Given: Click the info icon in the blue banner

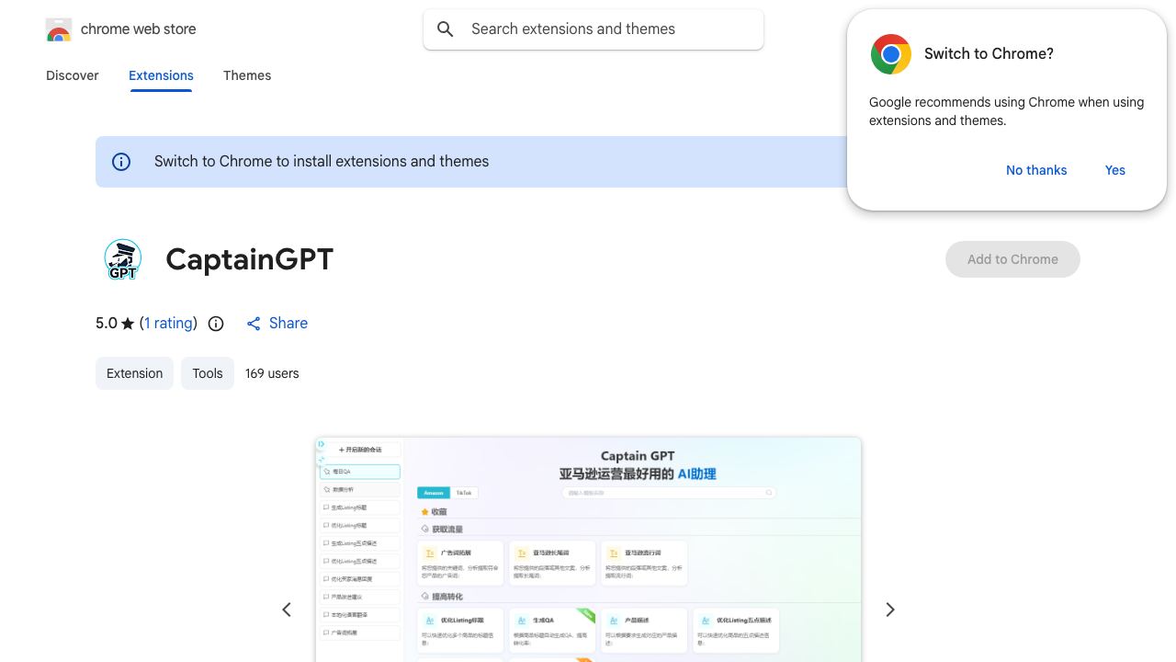Looking at the screenshot, I should pyautogui.click(x=121, y=162).
